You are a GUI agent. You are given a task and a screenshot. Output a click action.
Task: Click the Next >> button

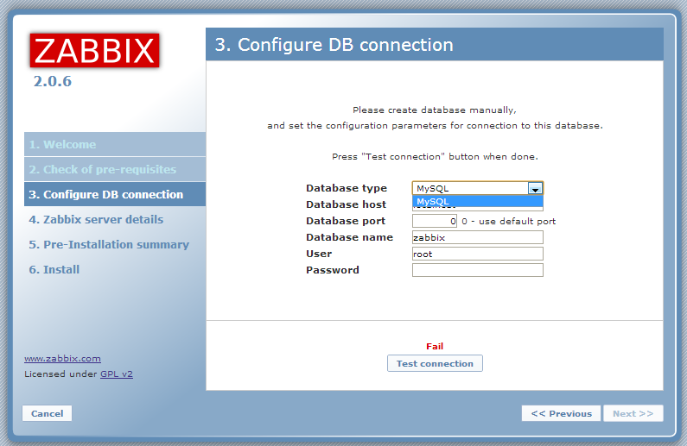(x=633, y=413)
